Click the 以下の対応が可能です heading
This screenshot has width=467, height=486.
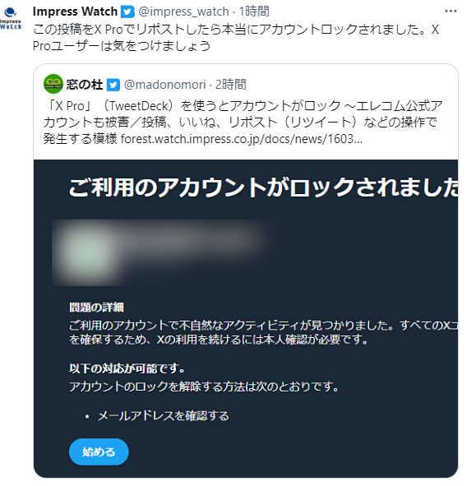coord(127,368)
